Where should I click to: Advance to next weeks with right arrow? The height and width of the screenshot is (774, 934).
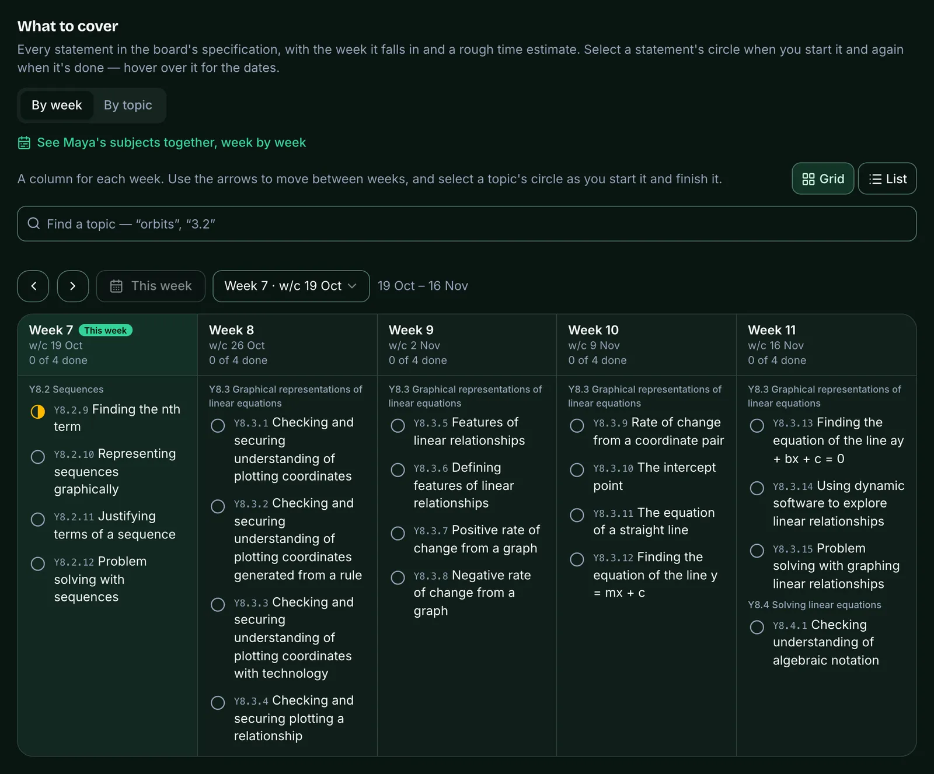click(x=73, y=286)
